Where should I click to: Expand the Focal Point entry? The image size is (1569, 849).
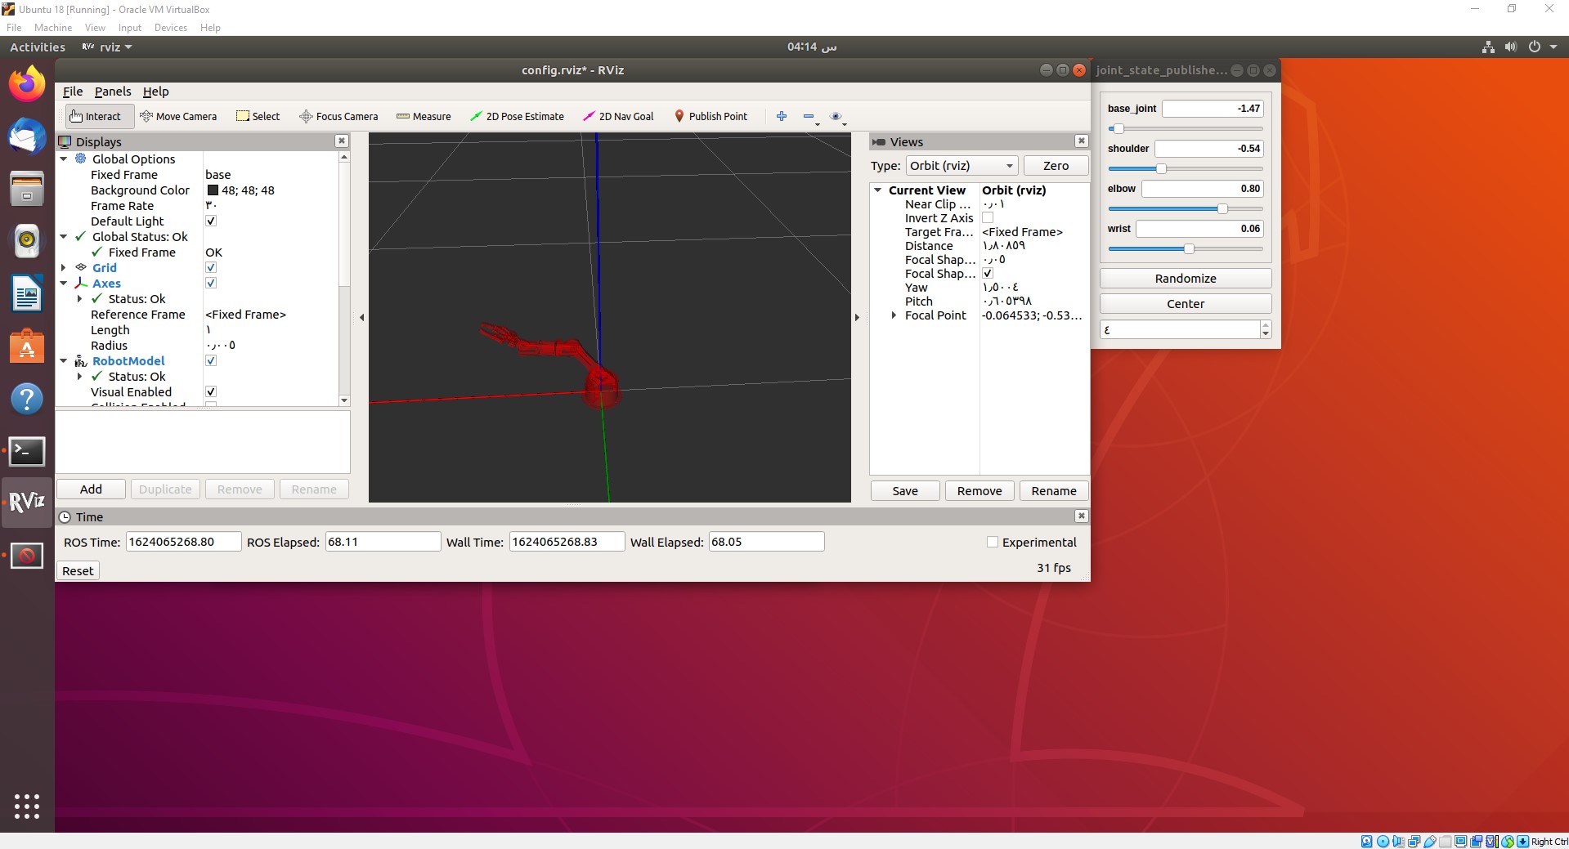click(893, 315)
